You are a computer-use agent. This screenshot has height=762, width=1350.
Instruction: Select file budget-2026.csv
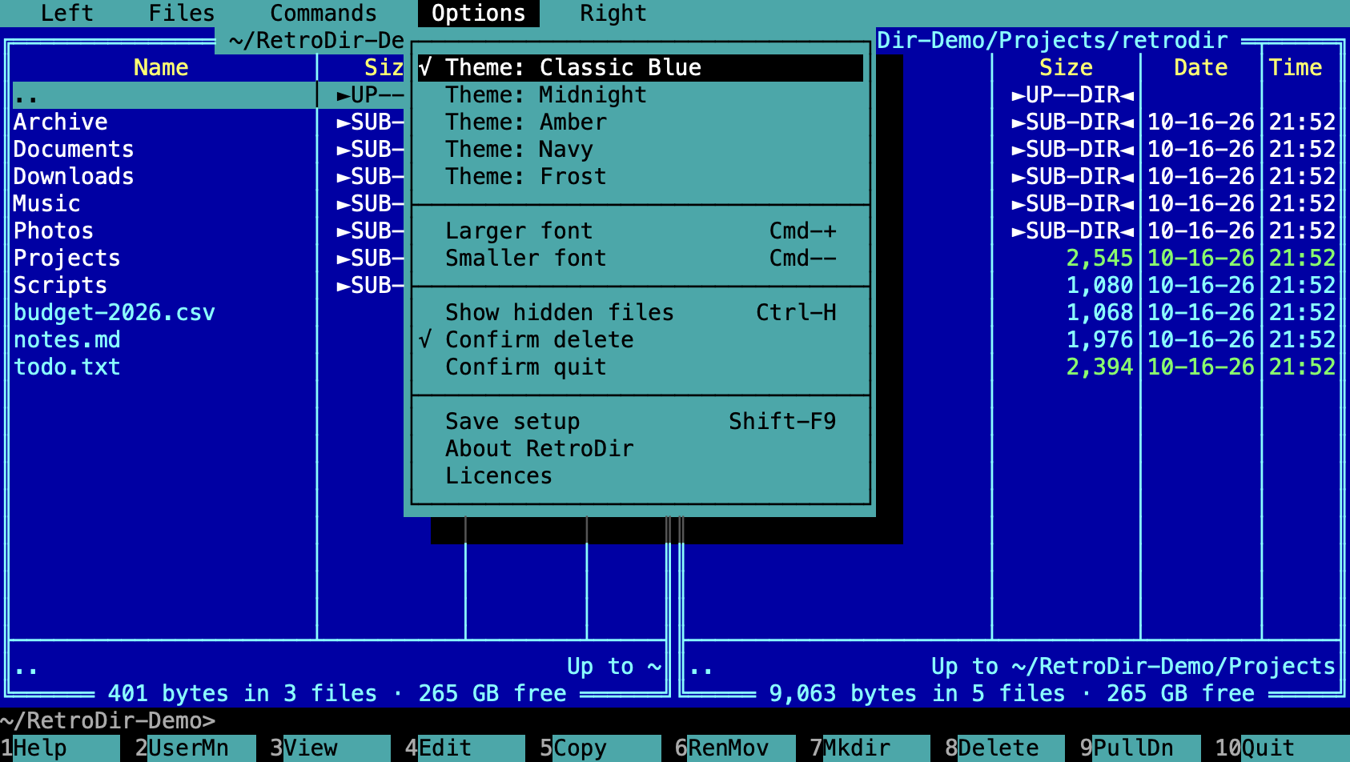pos(208,313)
